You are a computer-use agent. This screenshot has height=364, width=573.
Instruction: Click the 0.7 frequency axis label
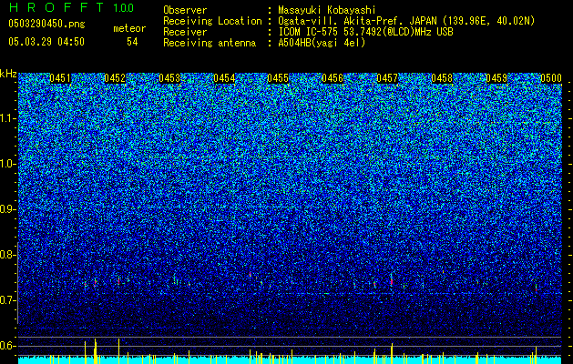click(x=7, y=300)
